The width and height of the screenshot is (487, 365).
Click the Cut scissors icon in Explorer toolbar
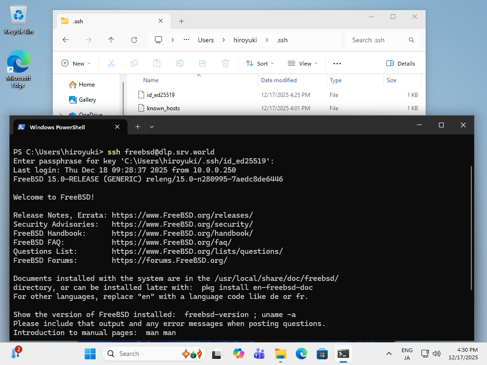tap(111, 63)
